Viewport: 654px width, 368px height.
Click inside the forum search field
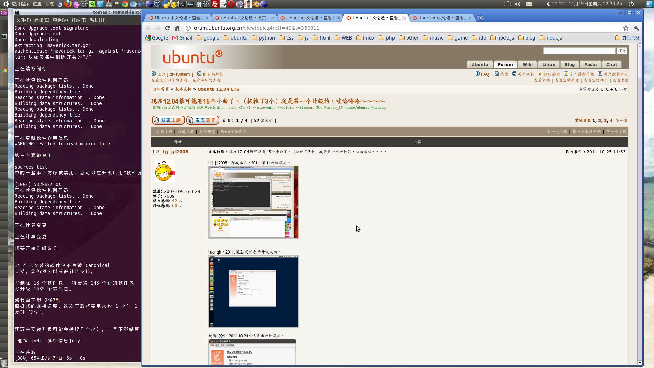click(x=579, y=51)
